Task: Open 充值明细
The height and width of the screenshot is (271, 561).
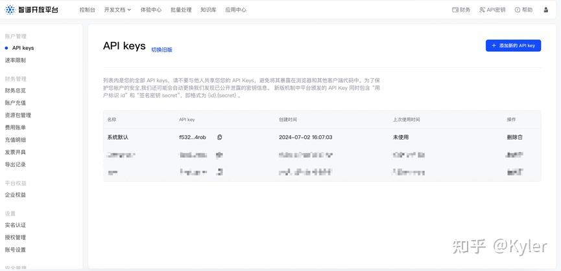Action: coord(16,140)
